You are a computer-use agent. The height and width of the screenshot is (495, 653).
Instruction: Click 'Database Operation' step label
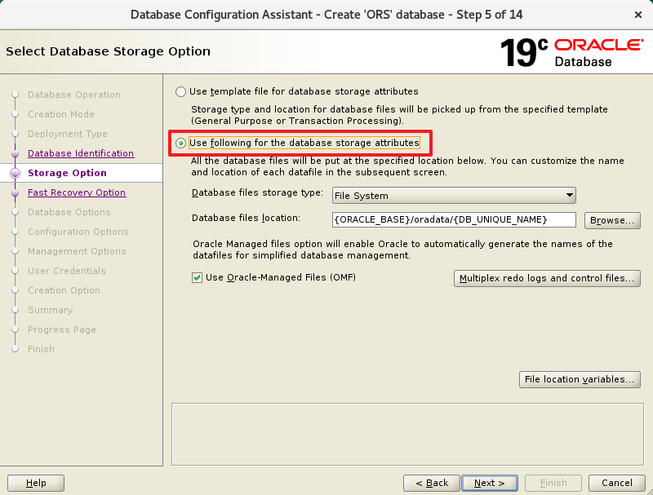point(74,95)
